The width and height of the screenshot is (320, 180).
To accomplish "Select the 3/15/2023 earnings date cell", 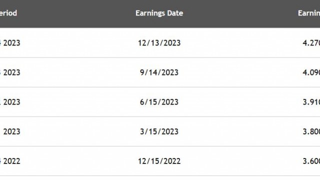I will coord(159,131).
